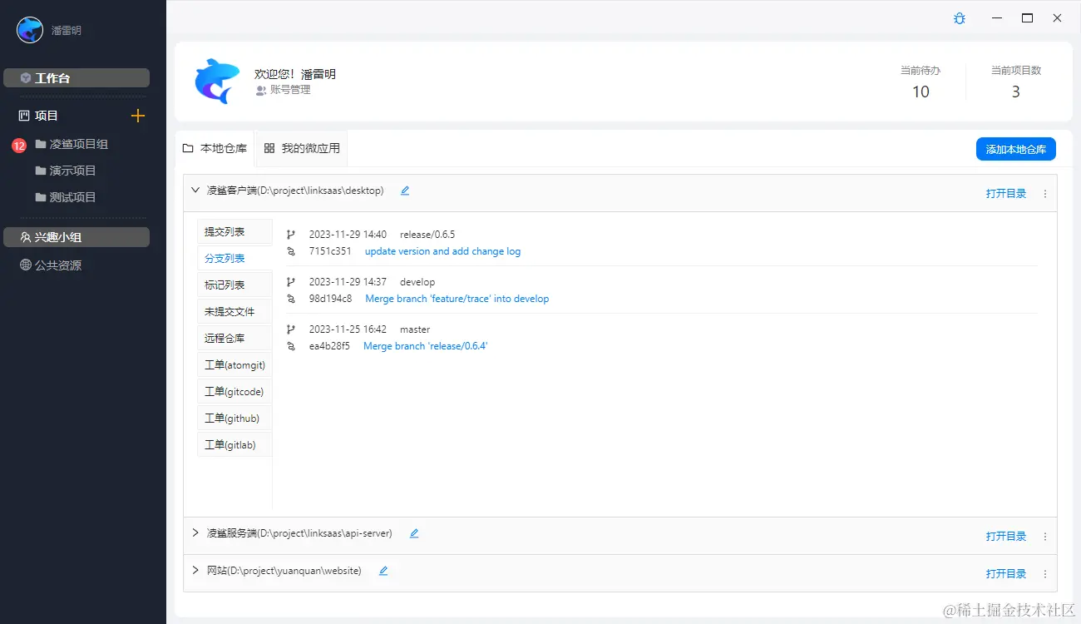Click the commit icon beside 7151c351
Screen dimensions: 1081x624
click(291, 251)
